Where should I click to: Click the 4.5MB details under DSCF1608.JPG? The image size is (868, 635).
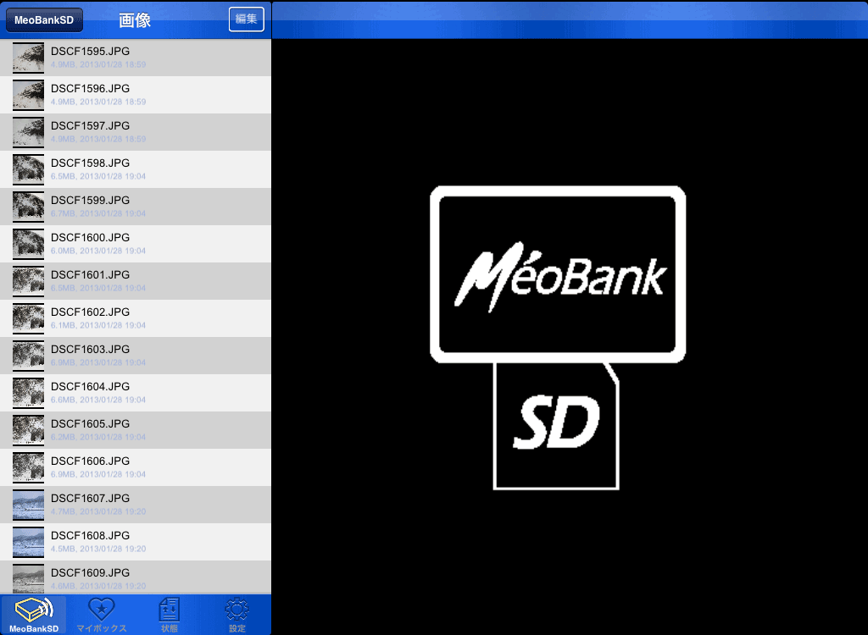pos(98,549)
